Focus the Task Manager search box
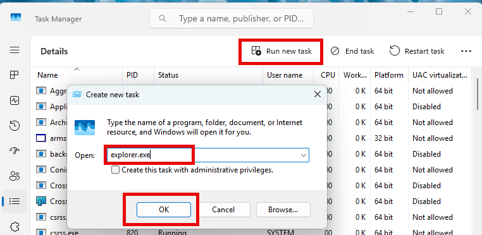Viewport: 482px width, 235px height. [232, 18]
